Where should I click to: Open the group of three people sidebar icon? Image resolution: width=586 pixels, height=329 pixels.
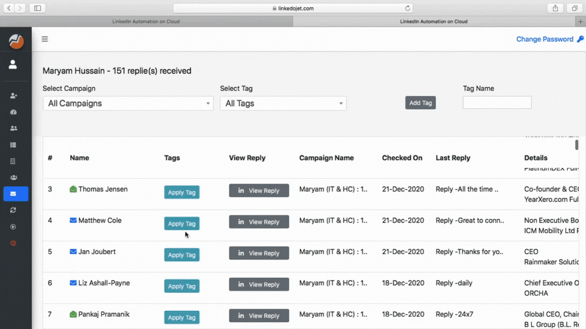point(13,177)
